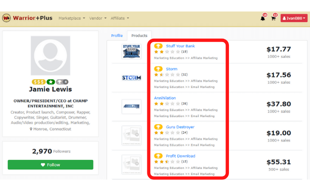Click the OWNER/PRESIDENT/CEO at CHAMP ENTERTAINMENT title
Viewport: 310px width, 191px height.
click(51, 104)
